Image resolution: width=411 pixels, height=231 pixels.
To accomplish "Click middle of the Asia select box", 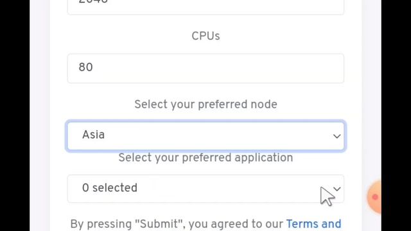I will click(205, 135).
